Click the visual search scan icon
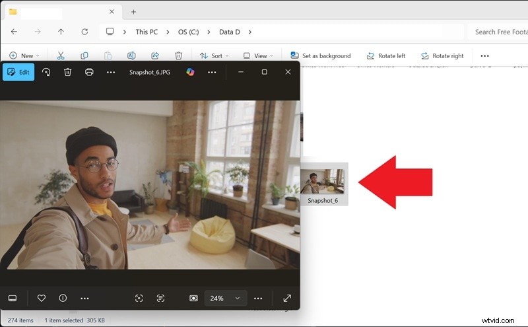The height and width of the screenshot is (327, 528). point(139,298)
